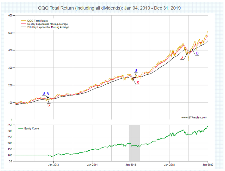225x171 pixels.
Task: Click the leftmost blue B marker in 2011
Action: click(44, 93)
